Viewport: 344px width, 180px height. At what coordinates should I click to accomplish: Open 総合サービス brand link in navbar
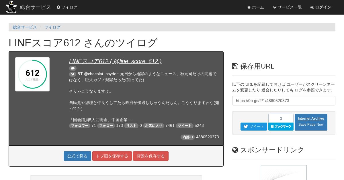[x=35, y=7]
